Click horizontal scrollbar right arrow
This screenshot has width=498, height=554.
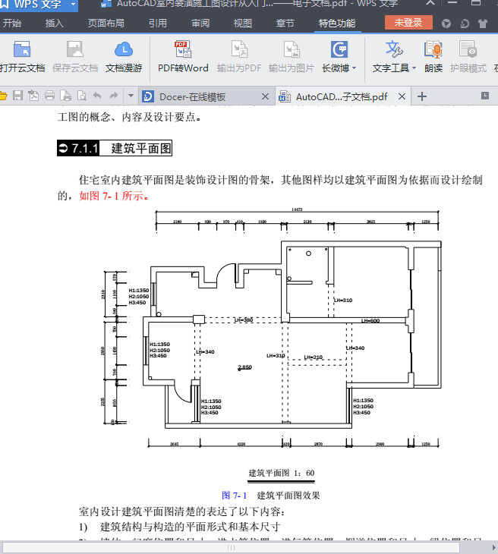coord(493,547)
